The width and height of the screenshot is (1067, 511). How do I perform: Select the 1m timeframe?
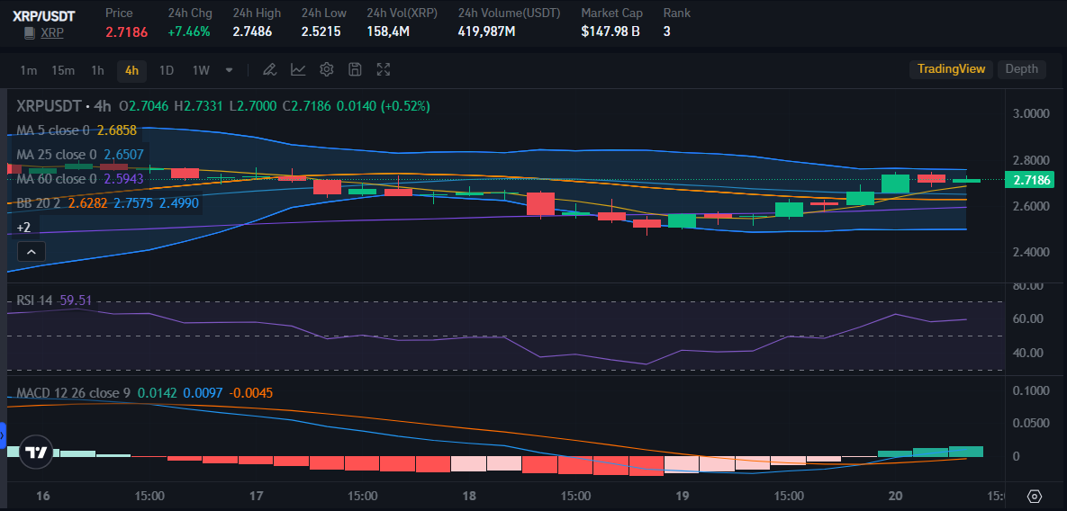coord(28,69)
